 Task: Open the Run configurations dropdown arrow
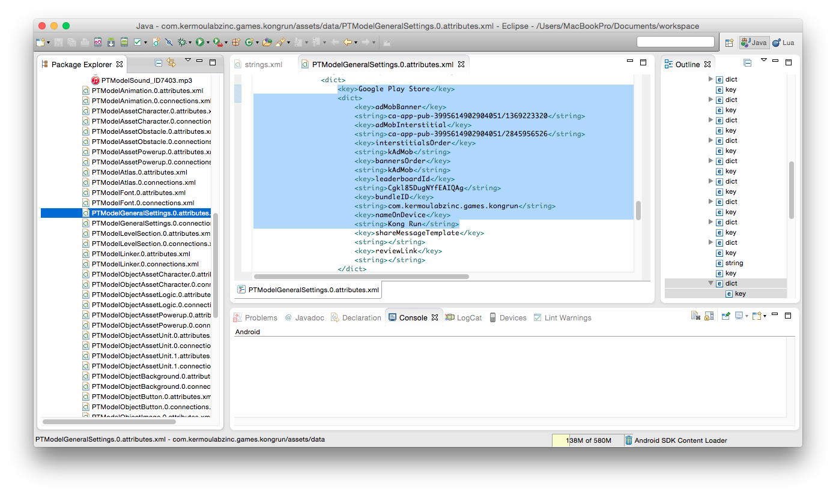208,43
